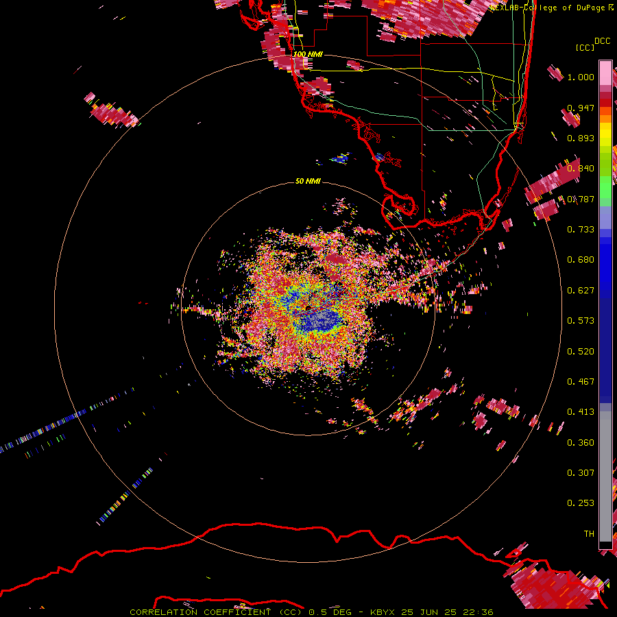Pick the lavender band of color bar
617x617 pixels.
[x=605, y=217]
